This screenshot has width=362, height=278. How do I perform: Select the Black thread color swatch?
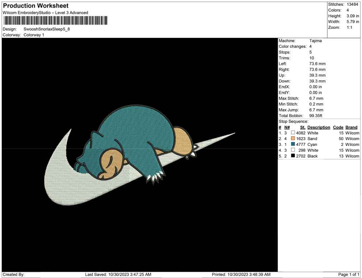[293, 156]
